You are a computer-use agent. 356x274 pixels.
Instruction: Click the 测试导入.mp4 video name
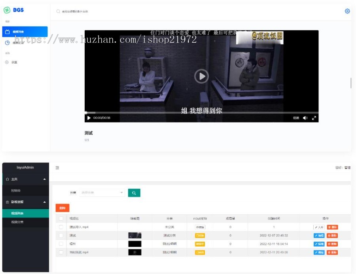79,227
